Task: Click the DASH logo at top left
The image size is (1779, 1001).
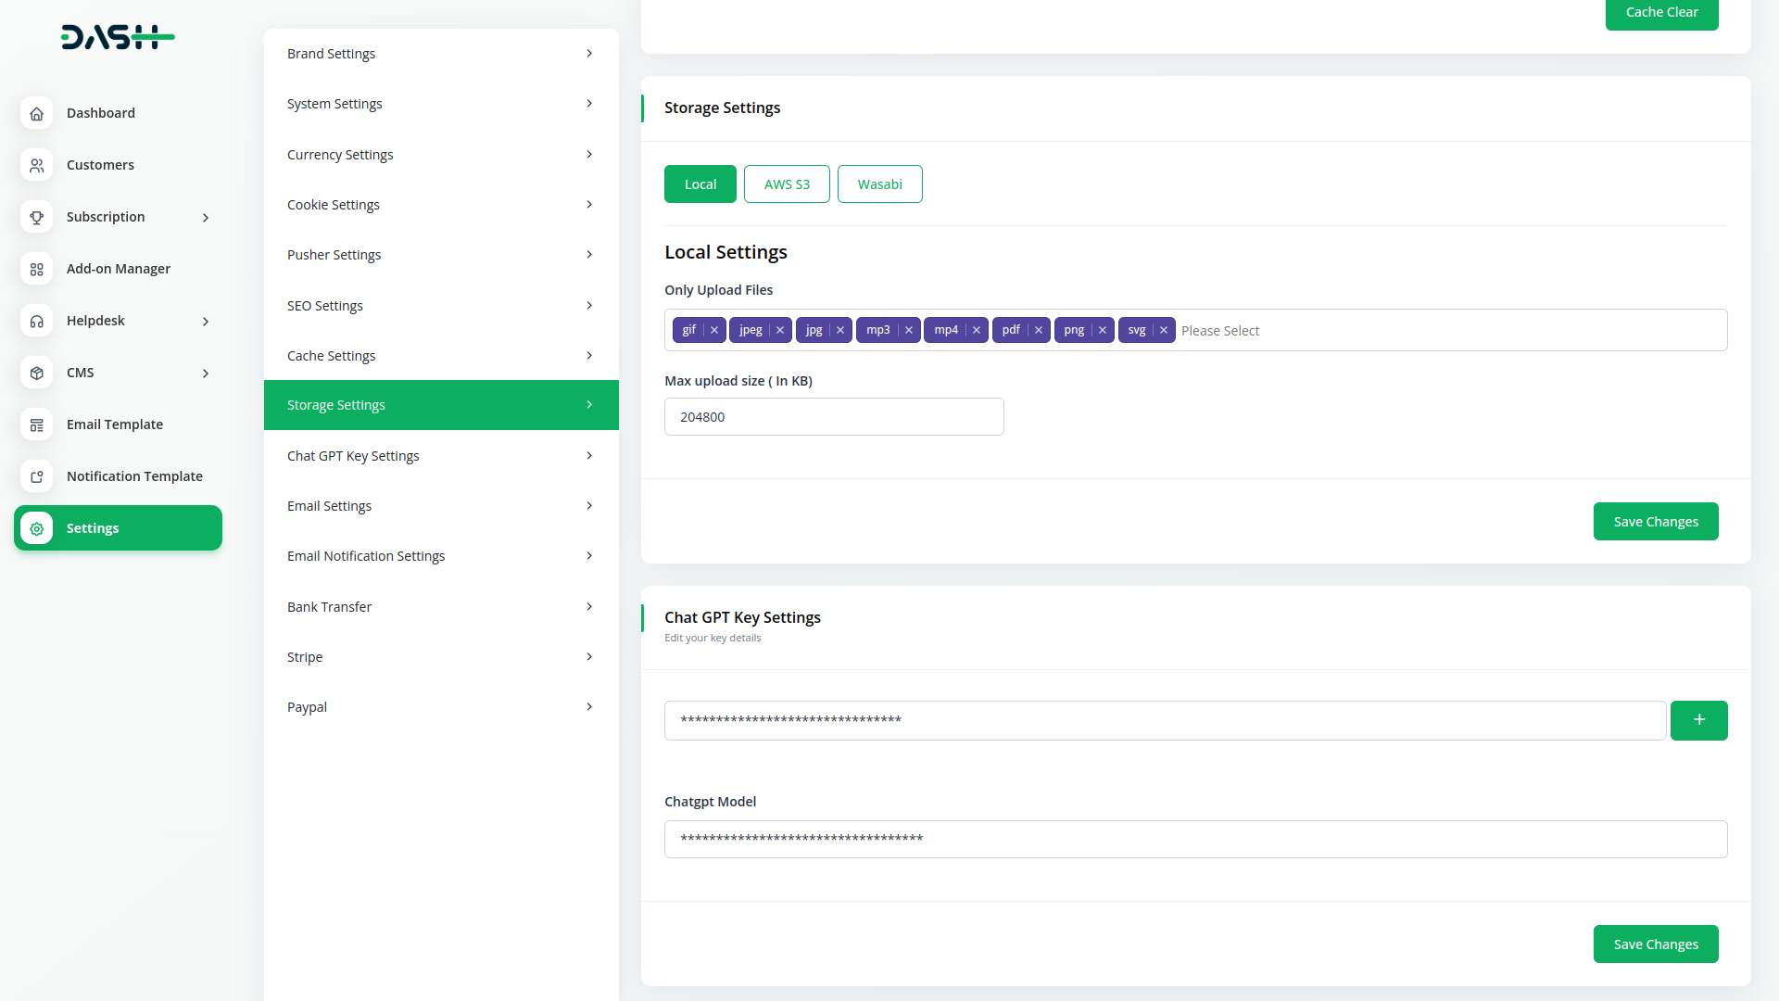Action: [118, 37]
